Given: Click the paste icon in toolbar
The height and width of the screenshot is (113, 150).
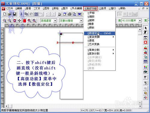Looking at the screenshot, I should pos(31,14).
